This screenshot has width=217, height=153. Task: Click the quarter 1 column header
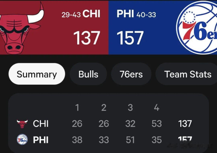point(77,108)
